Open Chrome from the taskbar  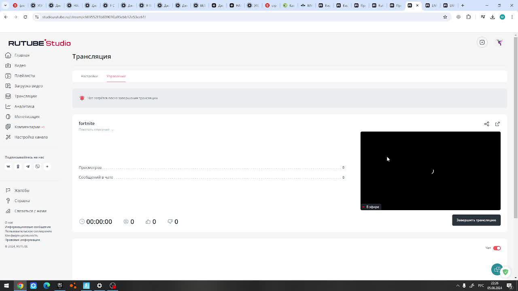(x=20, y=286)
